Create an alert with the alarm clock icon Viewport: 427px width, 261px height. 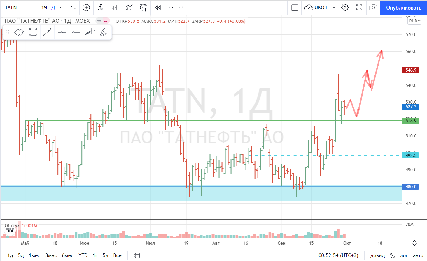tap(143, 8)
